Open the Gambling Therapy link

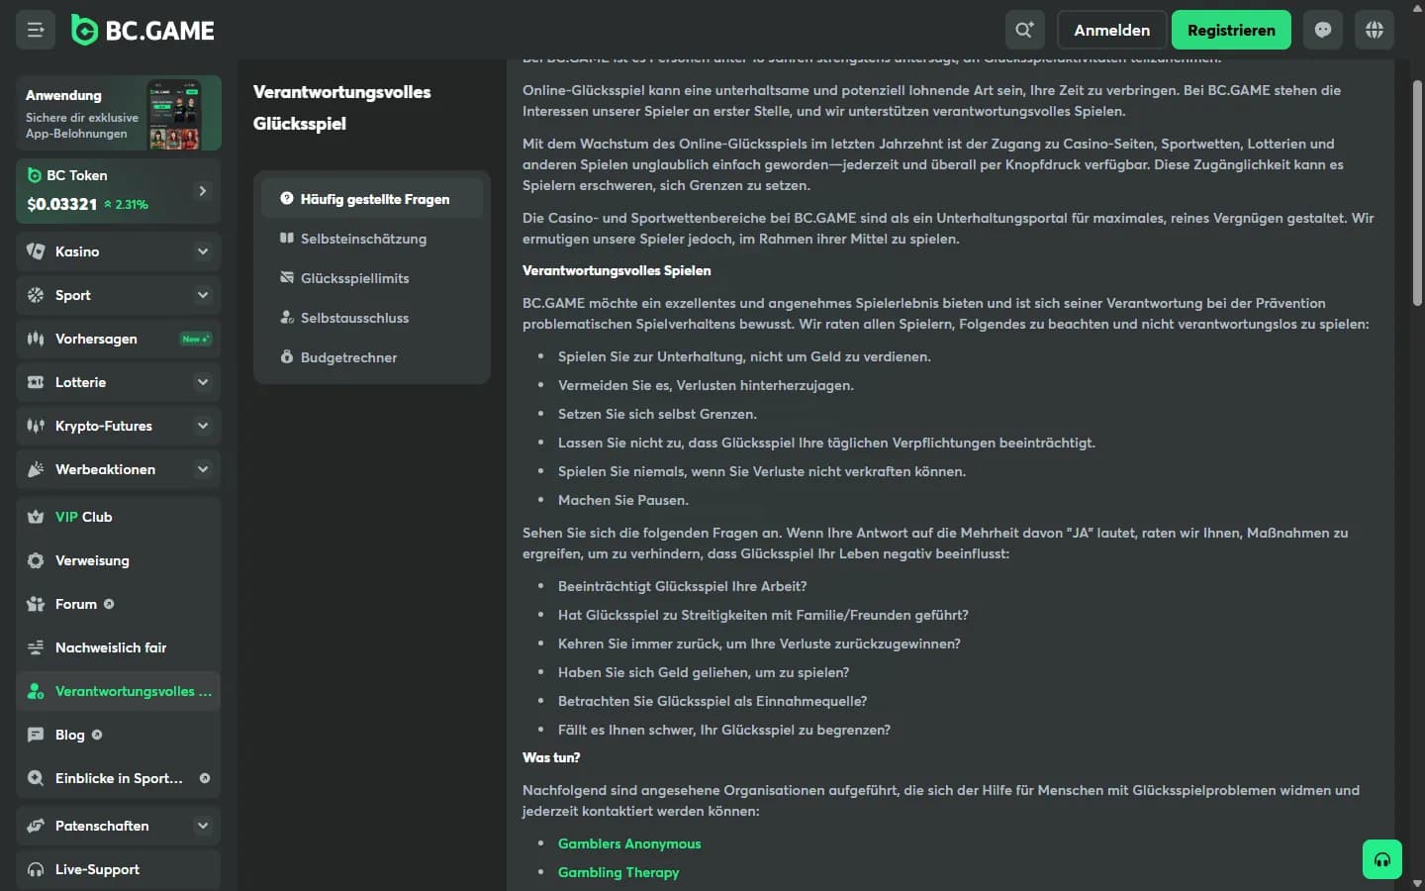coord(618,872)
